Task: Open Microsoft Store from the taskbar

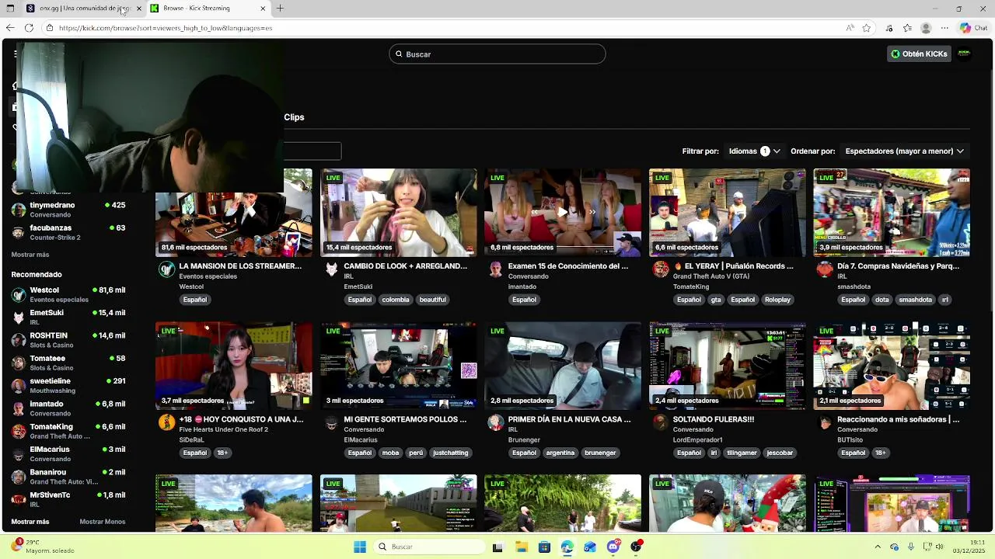Action: 544,547
